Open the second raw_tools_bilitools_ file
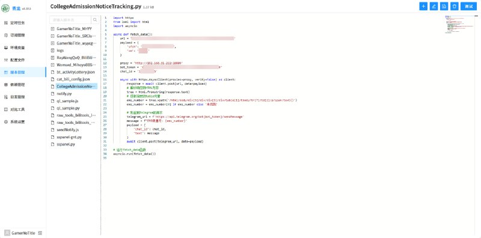Image resolution: width=481 pixels, height=238 pixels. 76,123
